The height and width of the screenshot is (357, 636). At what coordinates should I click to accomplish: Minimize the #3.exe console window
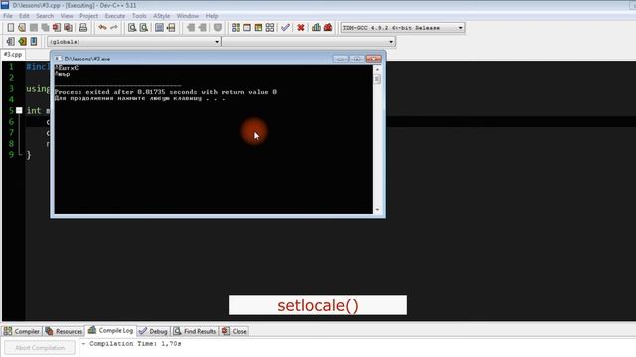[340, 59]
